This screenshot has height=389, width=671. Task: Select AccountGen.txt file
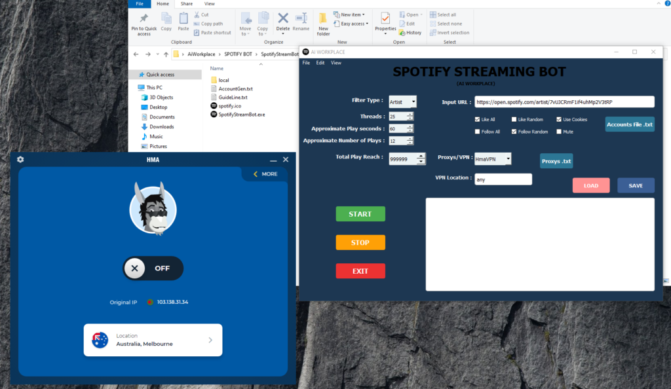(231, 88)
